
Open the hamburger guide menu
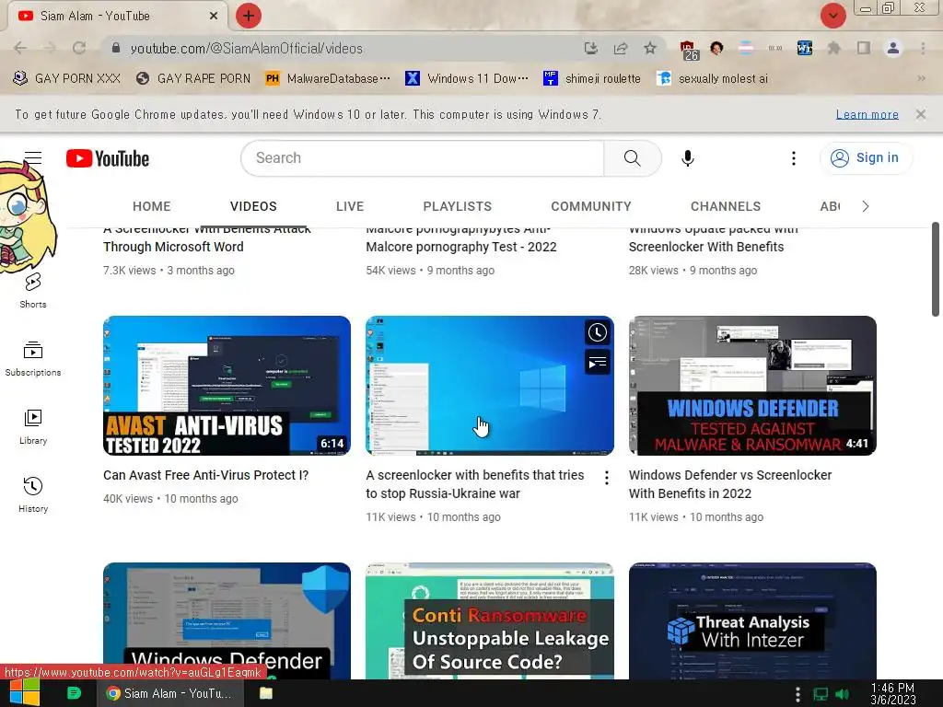33,157
